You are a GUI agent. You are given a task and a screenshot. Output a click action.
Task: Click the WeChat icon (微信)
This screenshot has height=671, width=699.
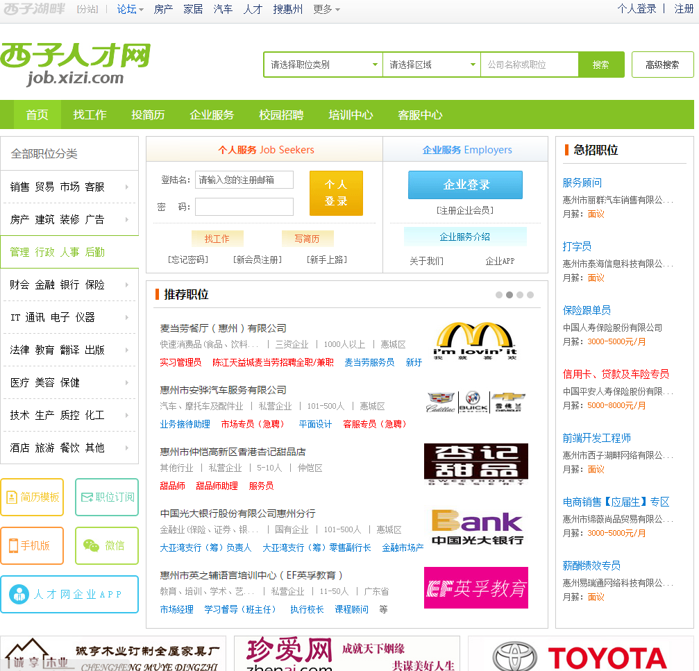click(92, 545)
